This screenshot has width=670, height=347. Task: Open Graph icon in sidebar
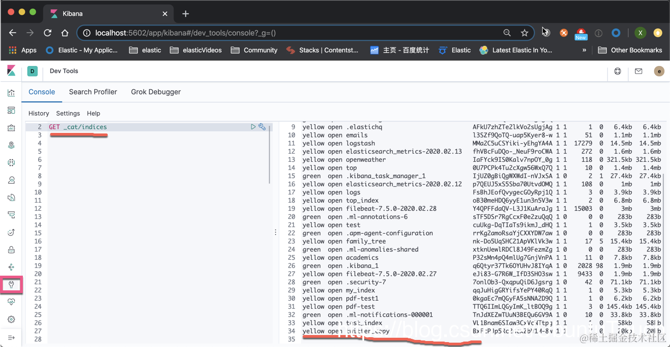[x=11, y=267]
